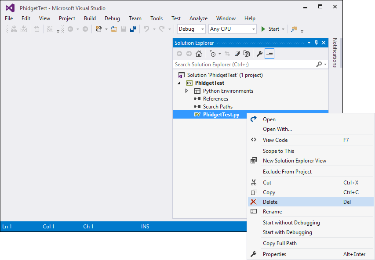Click the Solution Explorer search magnifier icon

[319, 64]
